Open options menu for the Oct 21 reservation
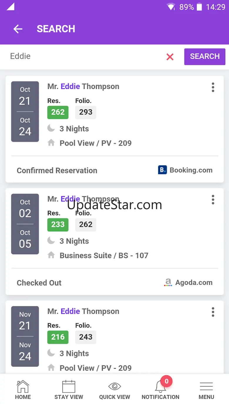Viewport: 229px width, 407px height. tap(213, 87)
